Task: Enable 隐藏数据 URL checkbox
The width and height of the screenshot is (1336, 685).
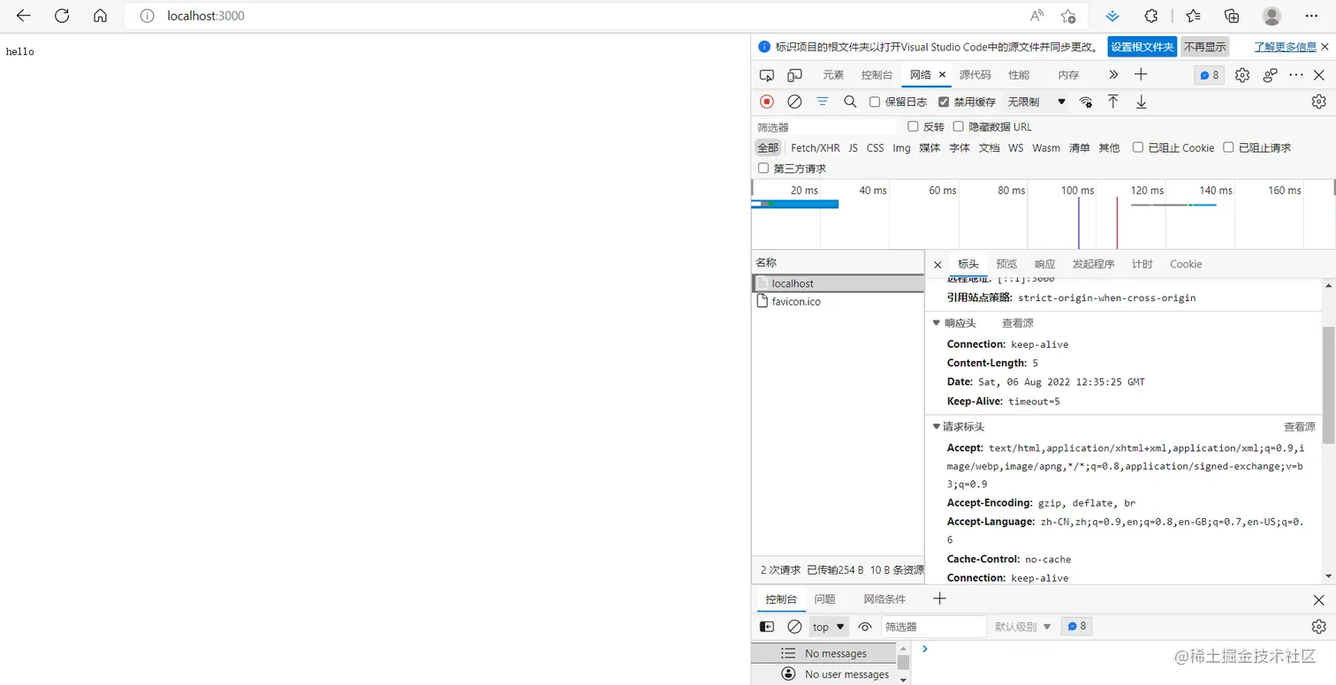Action: click(958, 126)
